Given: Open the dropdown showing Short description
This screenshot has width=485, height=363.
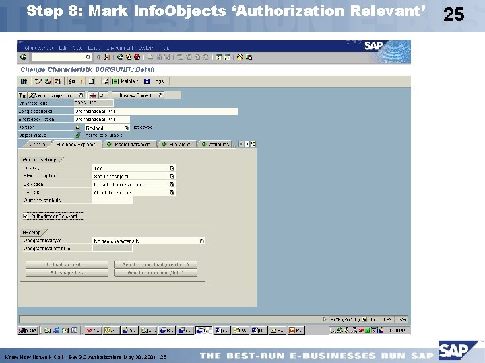Looking at the screenshot, I should [172, 176].
